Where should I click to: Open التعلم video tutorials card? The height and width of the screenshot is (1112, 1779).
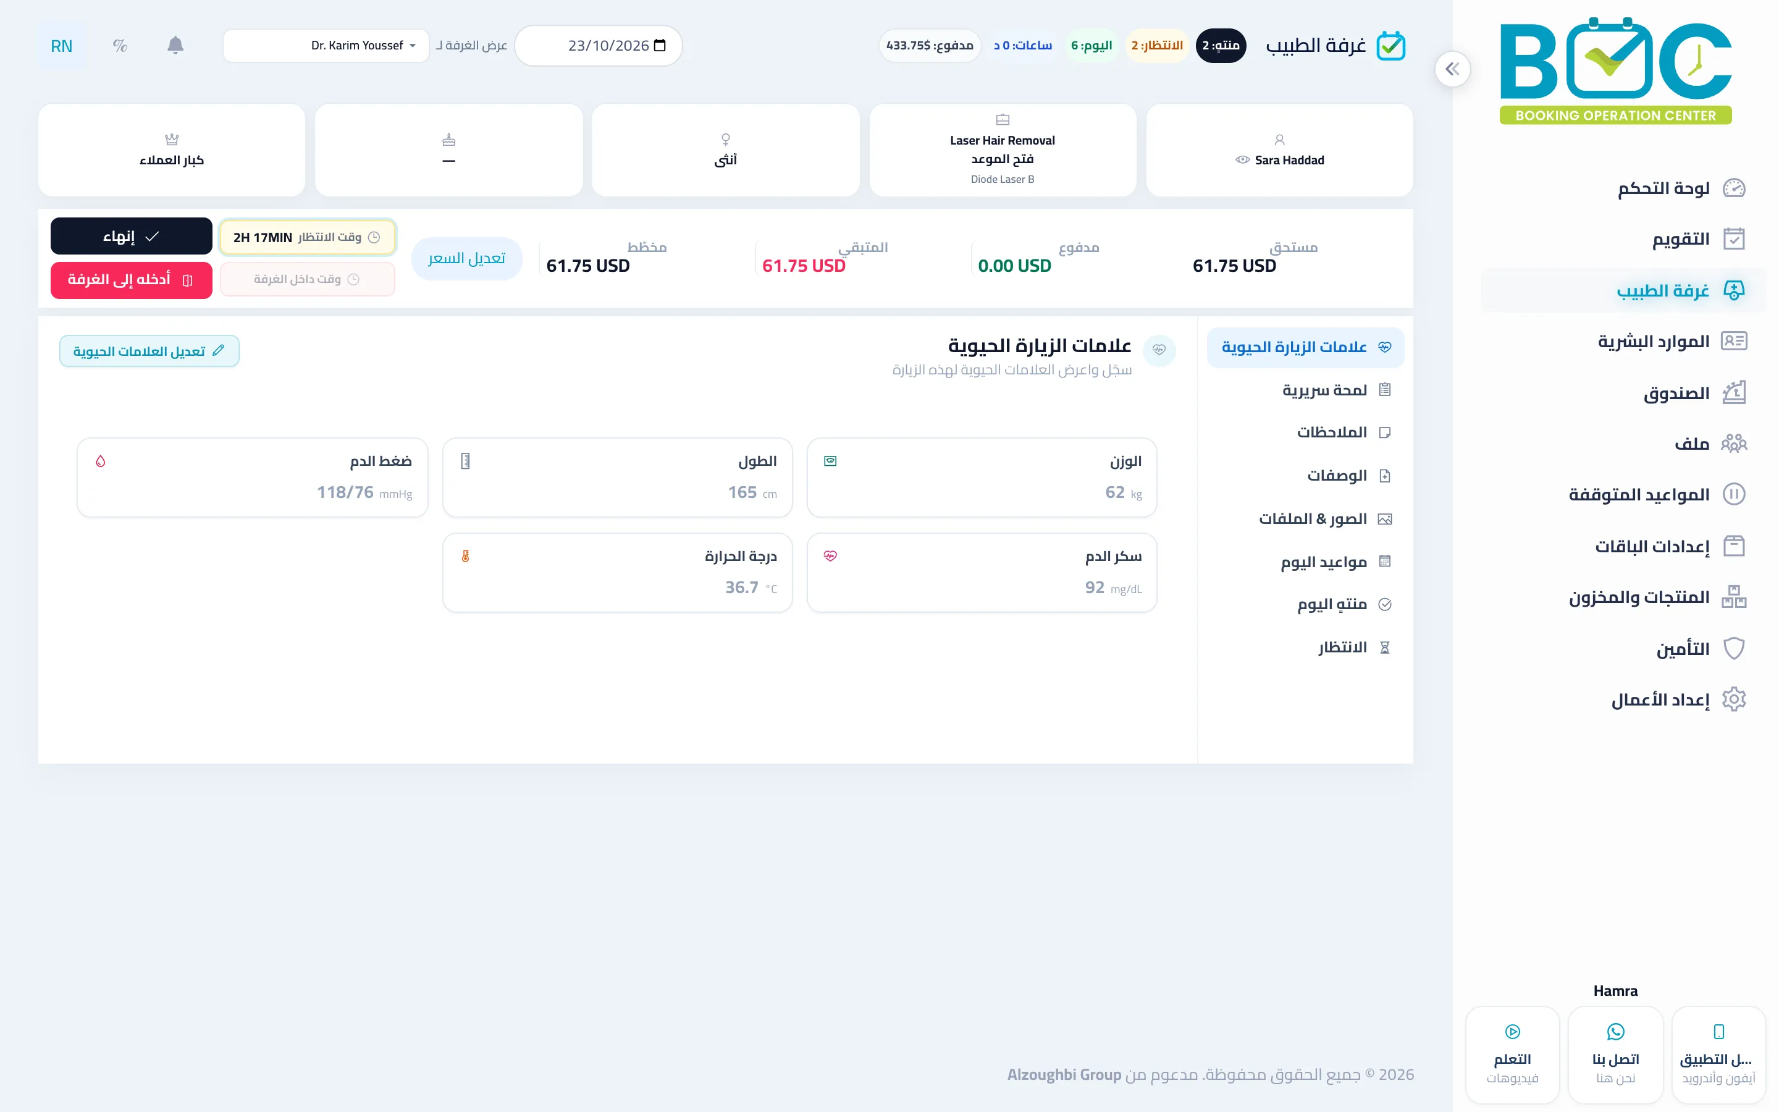pos(1512,1055)
